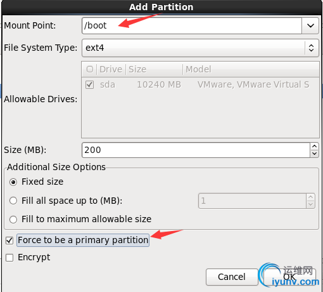Screen dimensions: 323x292
Task: Uncheck Force to be a primary partition
Action: (x=9, y=241)
